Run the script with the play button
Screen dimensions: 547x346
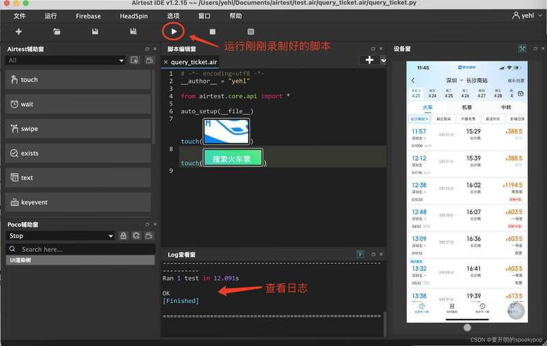point(174,31)
